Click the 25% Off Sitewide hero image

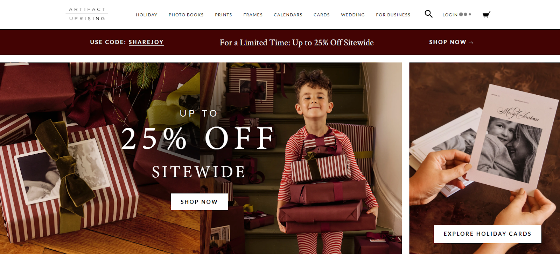[x=201, y=158]
